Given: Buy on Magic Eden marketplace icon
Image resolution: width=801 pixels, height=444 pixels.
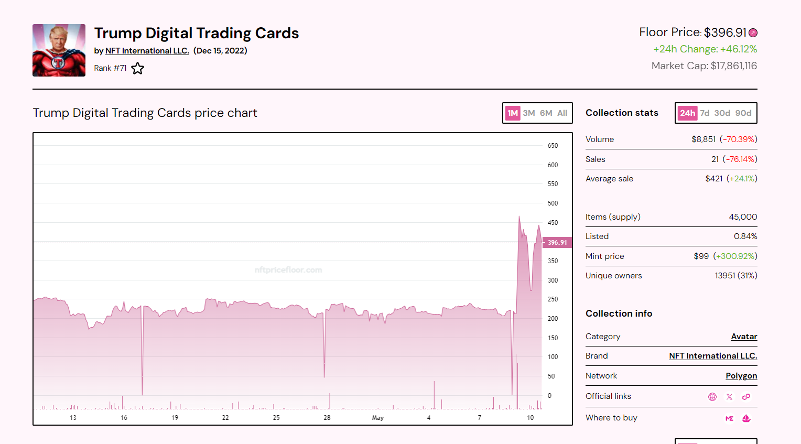Looking at the screenshot, I should click(x=729, y=418).
